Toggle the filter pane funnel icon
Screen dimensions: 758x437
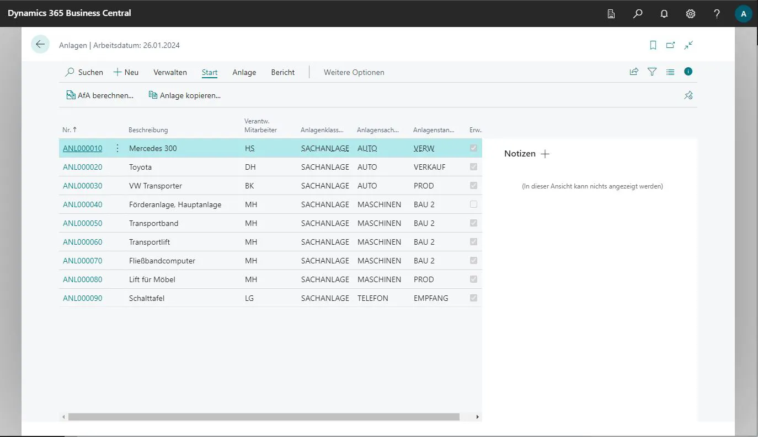point(652,72)
